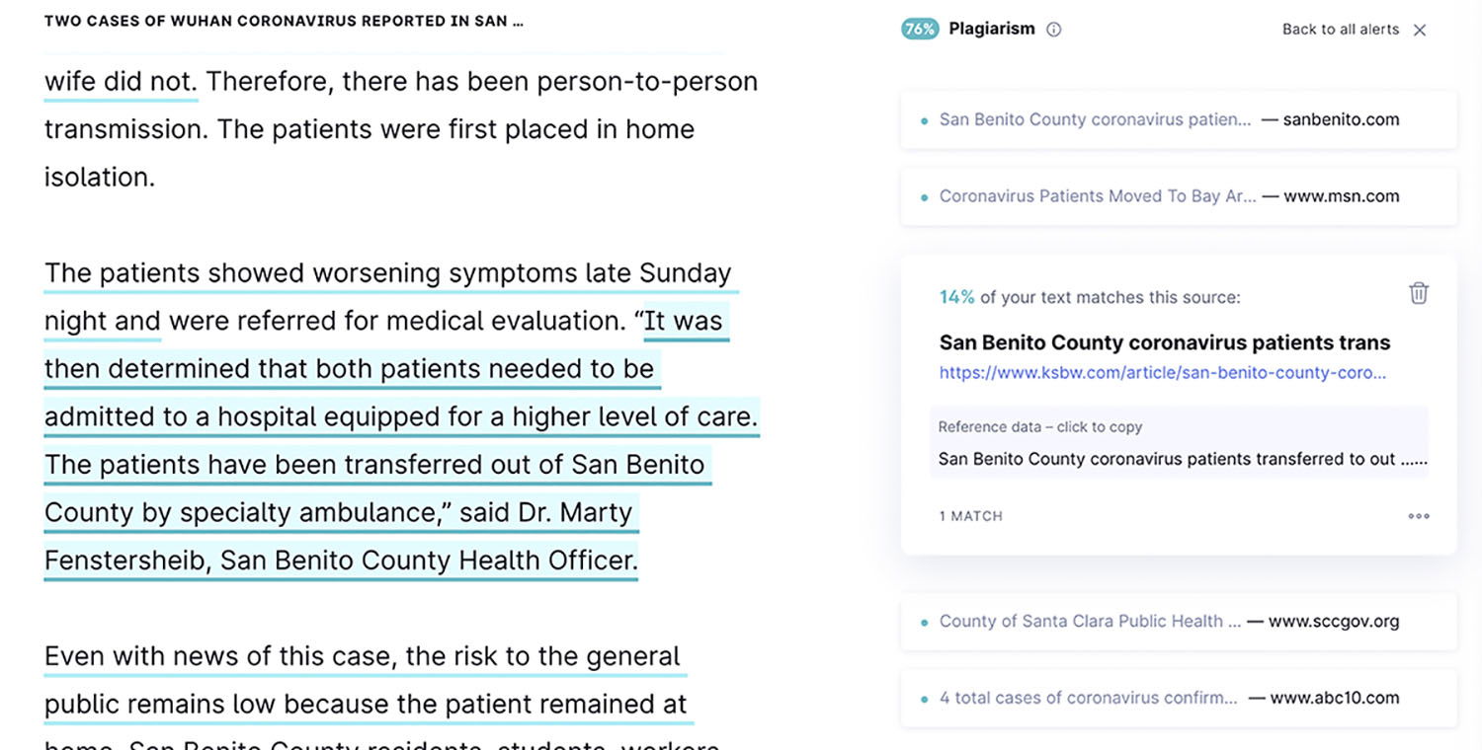Expand the sanbenito.com source card

[1179, 119]
